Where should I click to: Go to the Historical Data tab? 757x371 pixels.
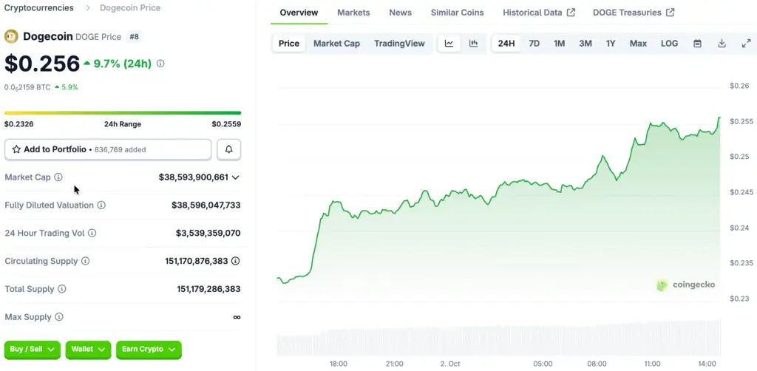tap(538, 13)
